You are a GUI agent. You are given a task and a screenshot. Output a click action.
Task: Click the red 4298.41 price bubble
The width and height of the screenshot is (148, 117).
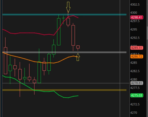click(137, 18)
